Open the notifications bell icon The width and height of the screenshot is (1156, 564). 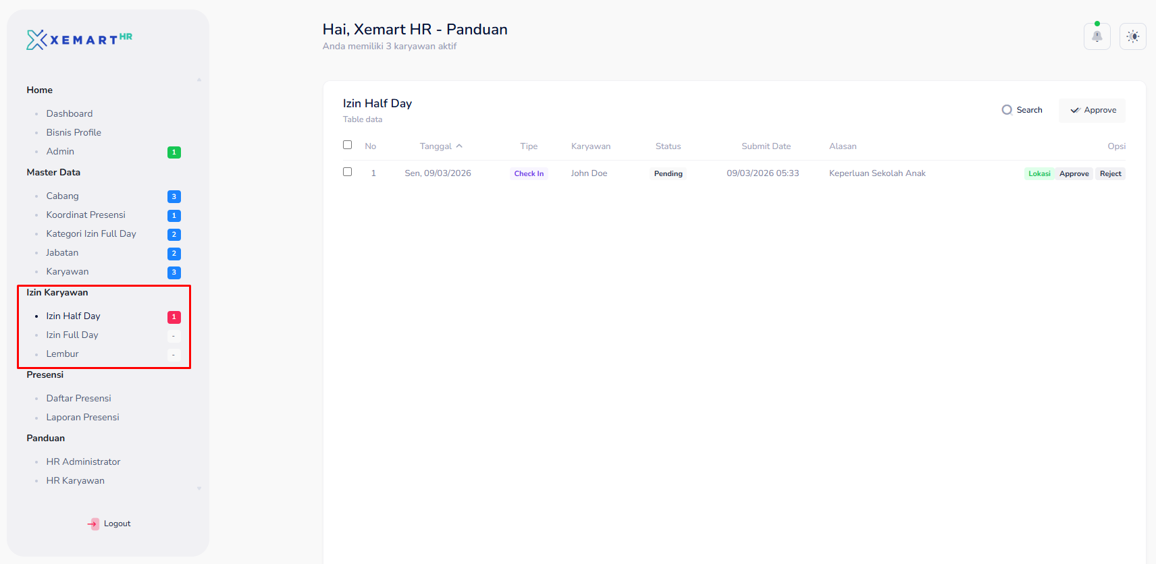coord(1097,36)
